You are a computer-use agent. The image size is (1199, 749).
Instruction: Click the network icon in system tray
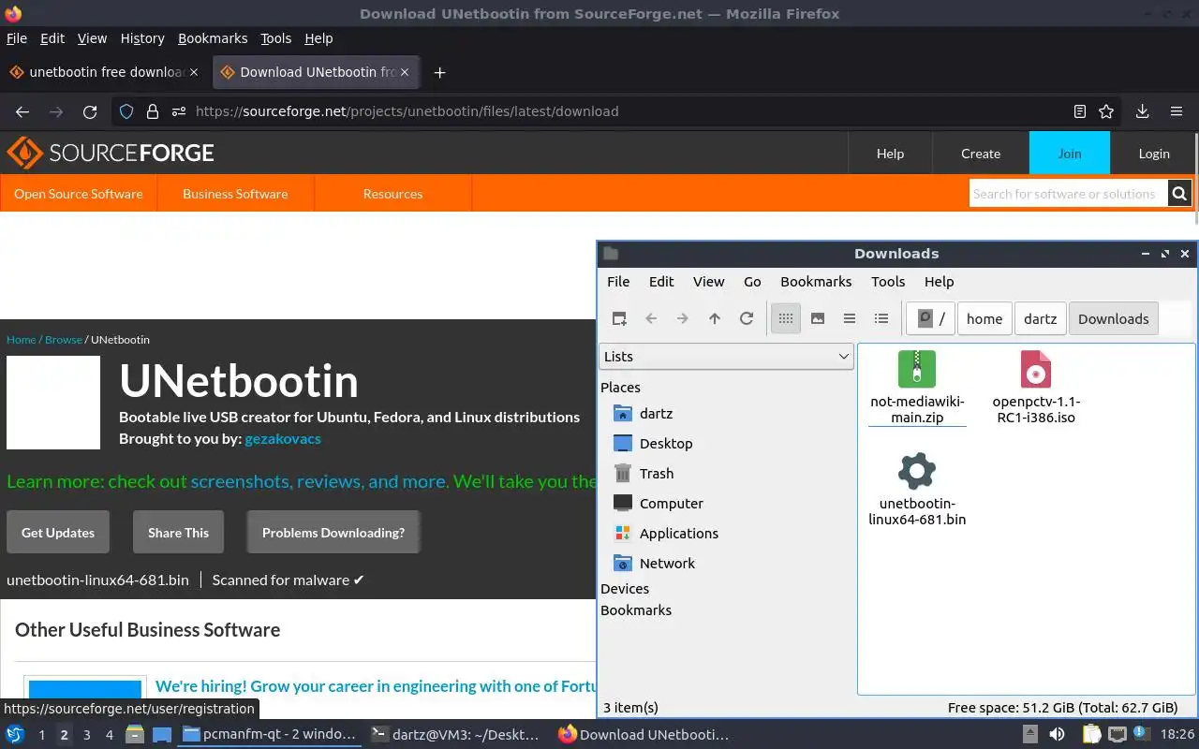[1117, 735]
